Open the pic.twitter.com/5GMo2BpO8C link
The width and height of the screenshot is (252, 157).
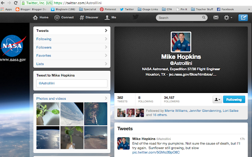pyautogui.click(x=156, y=152)
